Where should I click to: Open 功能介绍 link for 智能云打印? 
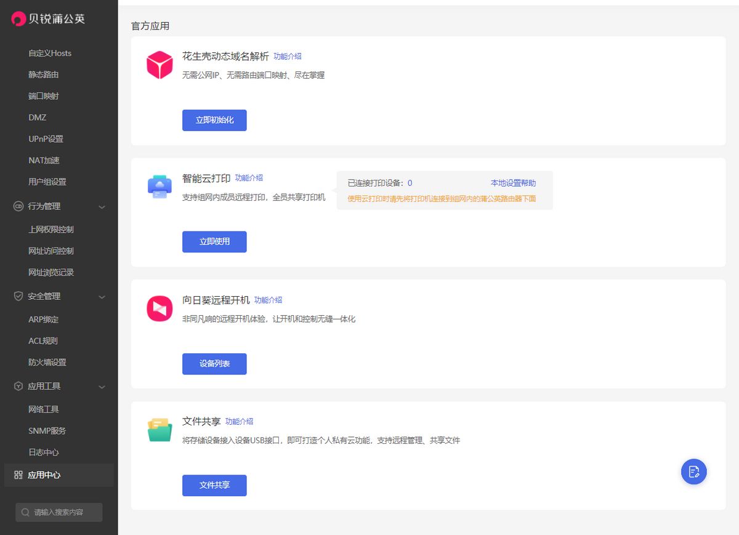pos(249,178)
